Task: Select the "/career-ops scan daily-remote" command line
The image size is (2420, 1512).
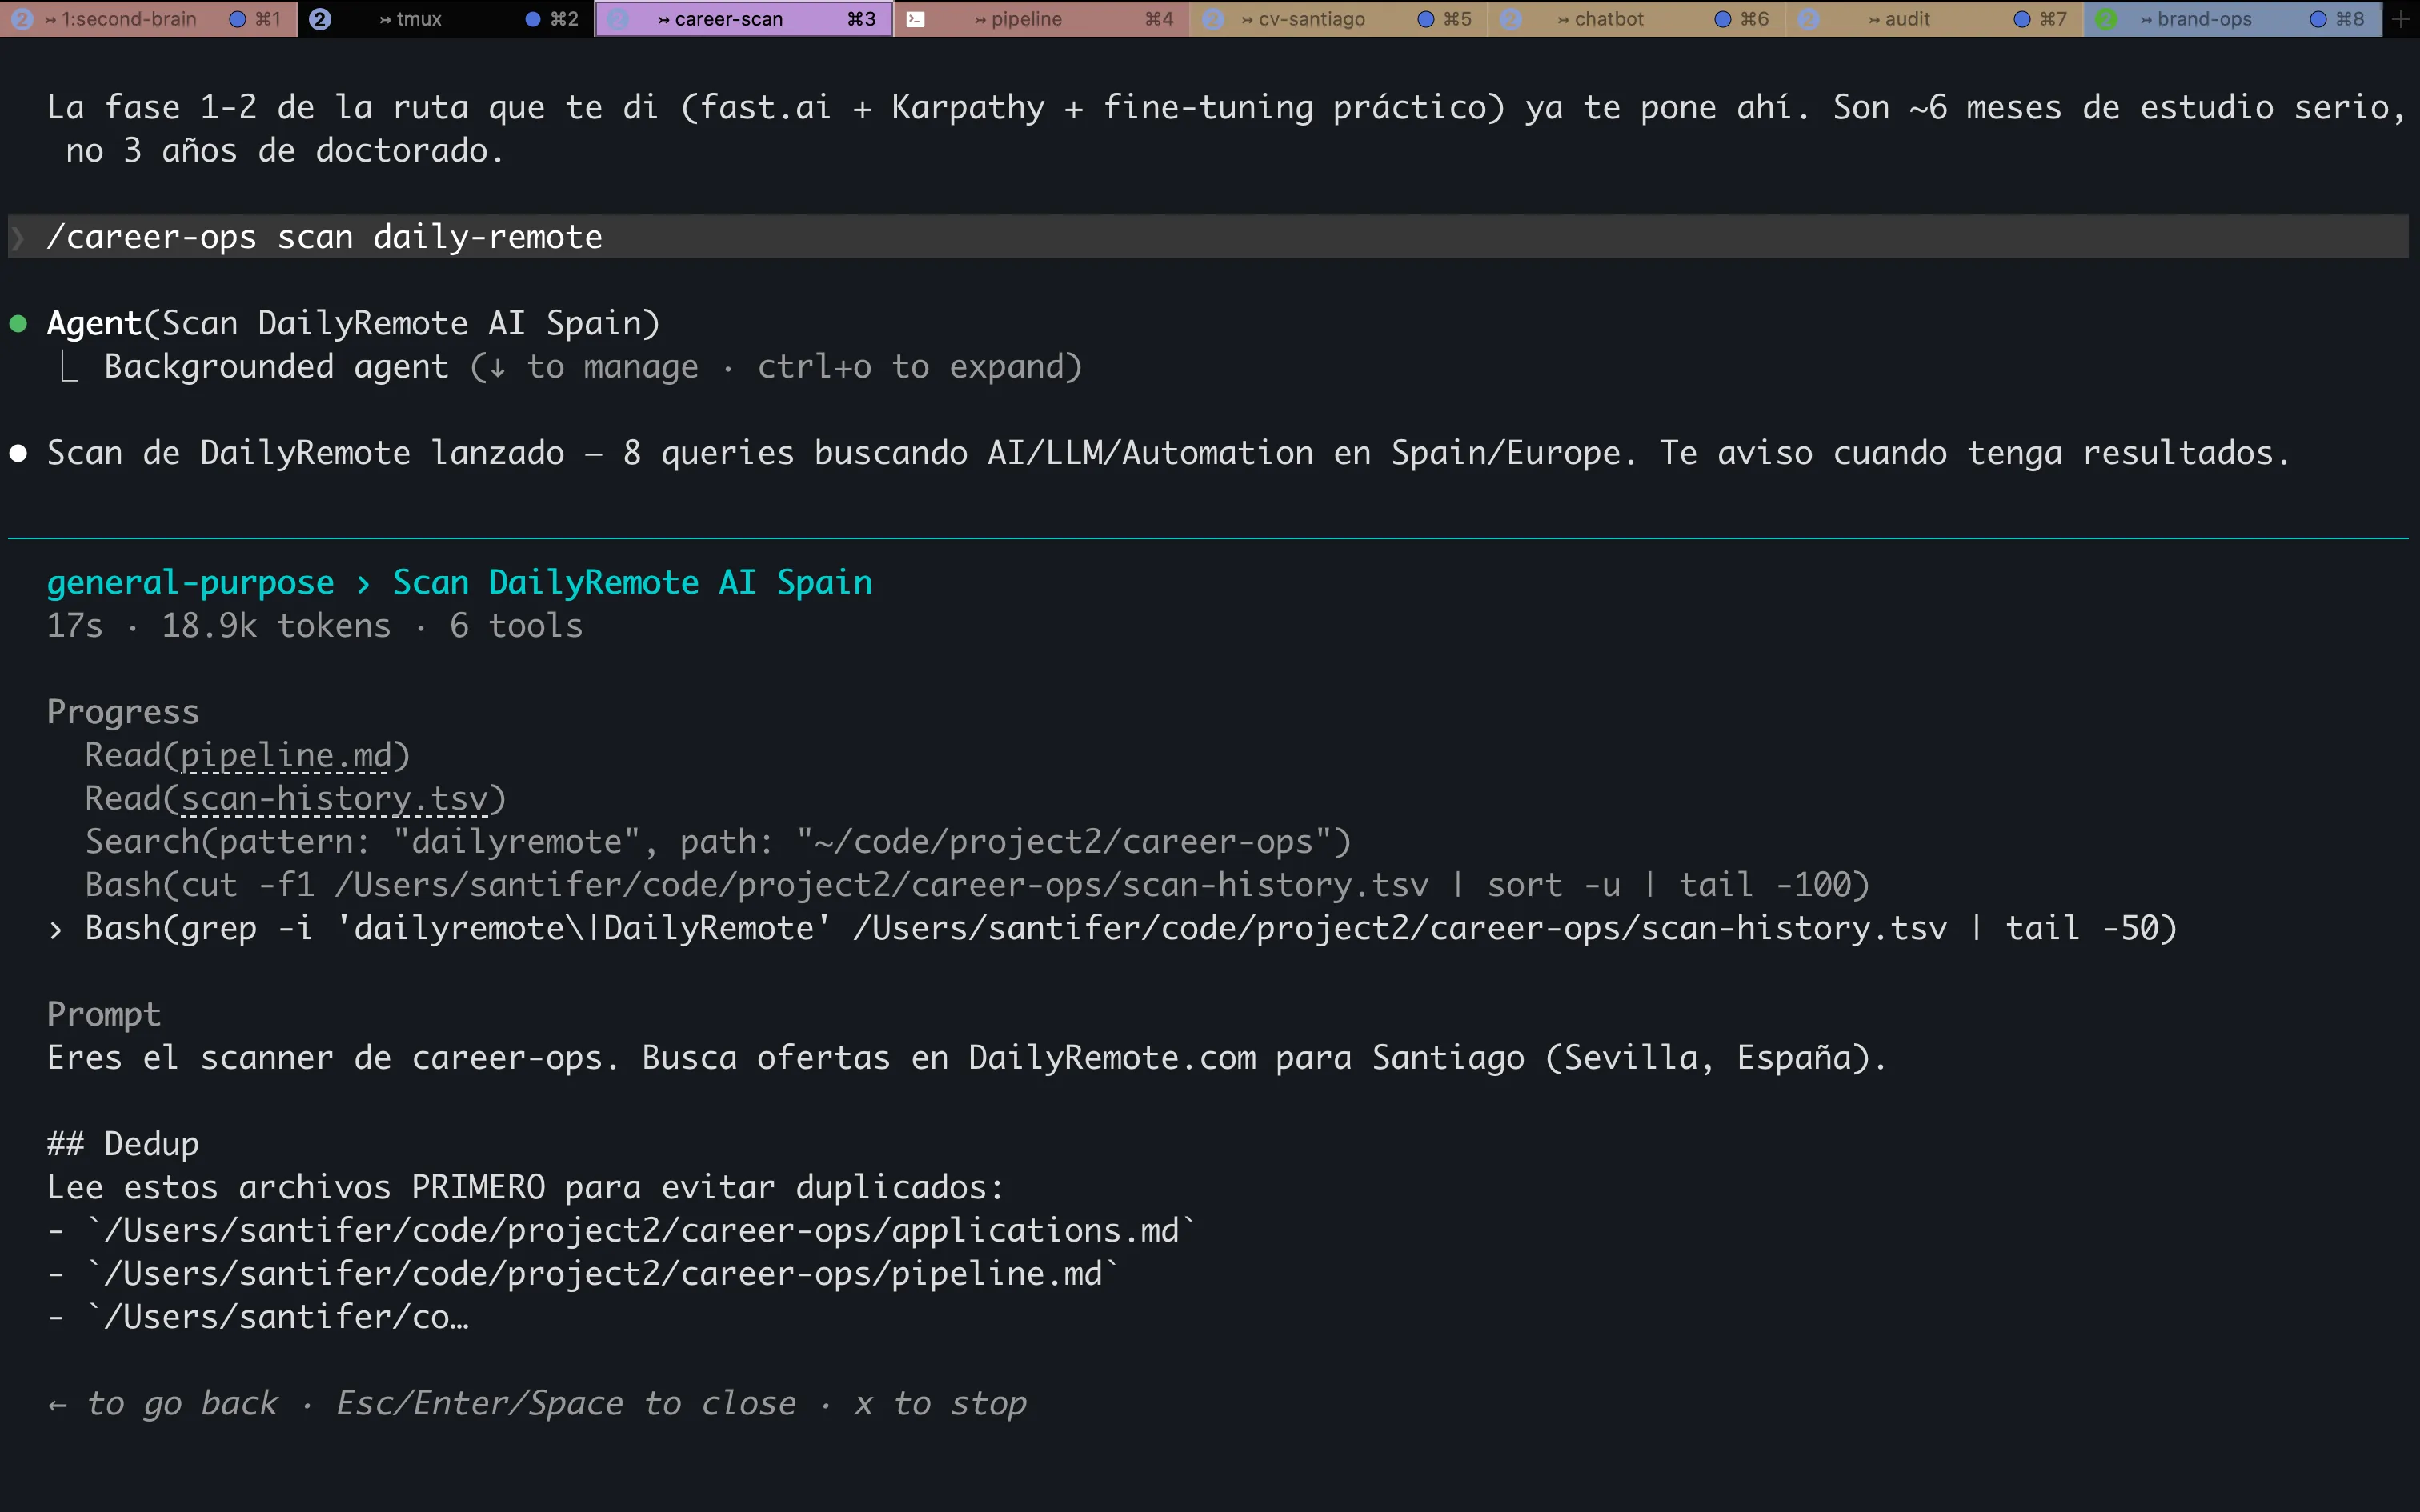Action: 325,236
